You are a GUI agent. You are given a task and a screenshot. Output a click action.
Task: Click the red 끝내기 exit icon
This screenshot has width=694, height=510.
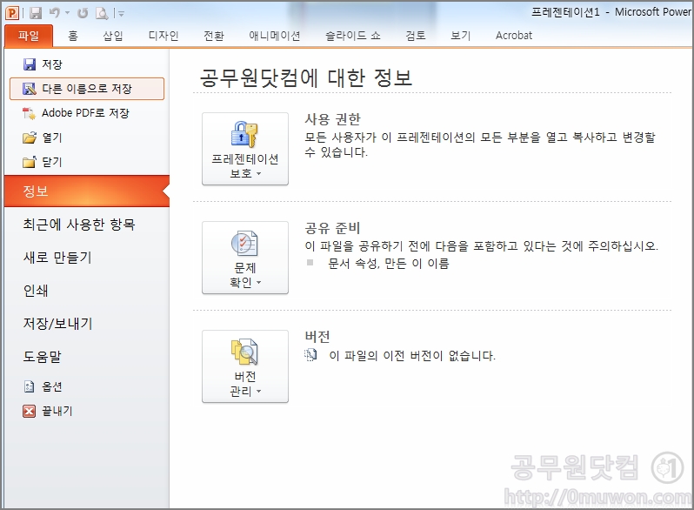[30, 411]
